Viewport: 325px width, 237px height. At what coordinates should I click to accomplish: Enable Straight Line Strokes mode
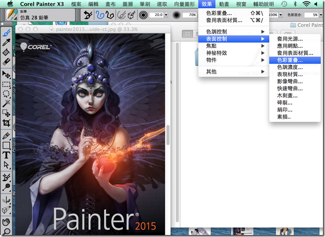point(110,15)
